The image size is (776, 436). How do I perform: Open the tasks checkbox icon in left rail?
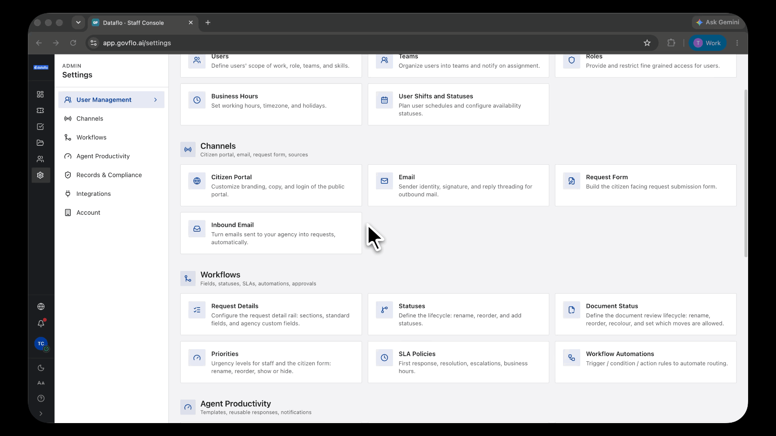40,126
